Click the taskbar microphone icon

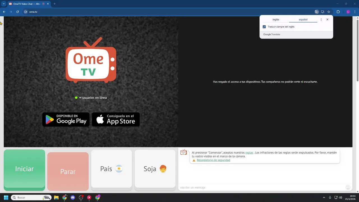(330, 198)
